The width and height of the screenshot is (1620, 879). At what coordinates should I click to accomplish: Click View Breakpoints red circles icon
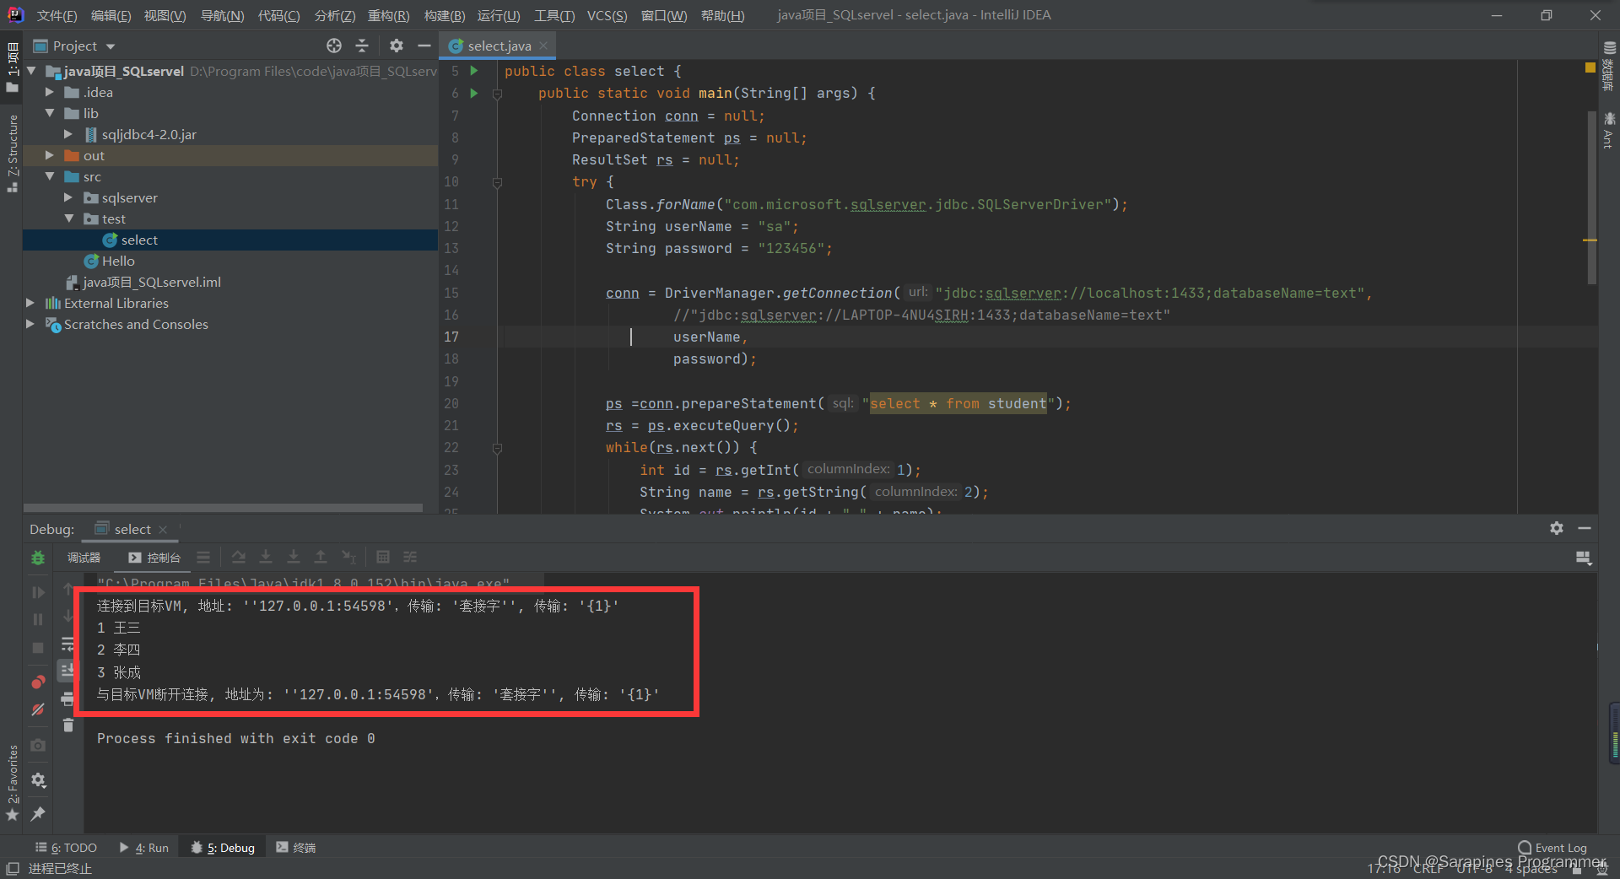point(38,682)
